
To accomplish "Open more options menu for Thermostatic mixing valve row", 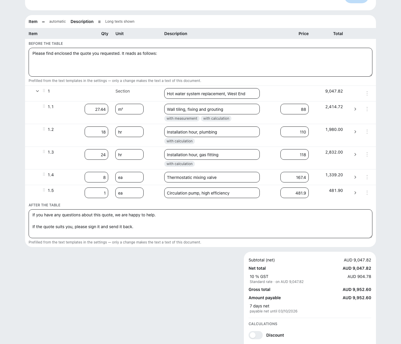I will [367, 177].
